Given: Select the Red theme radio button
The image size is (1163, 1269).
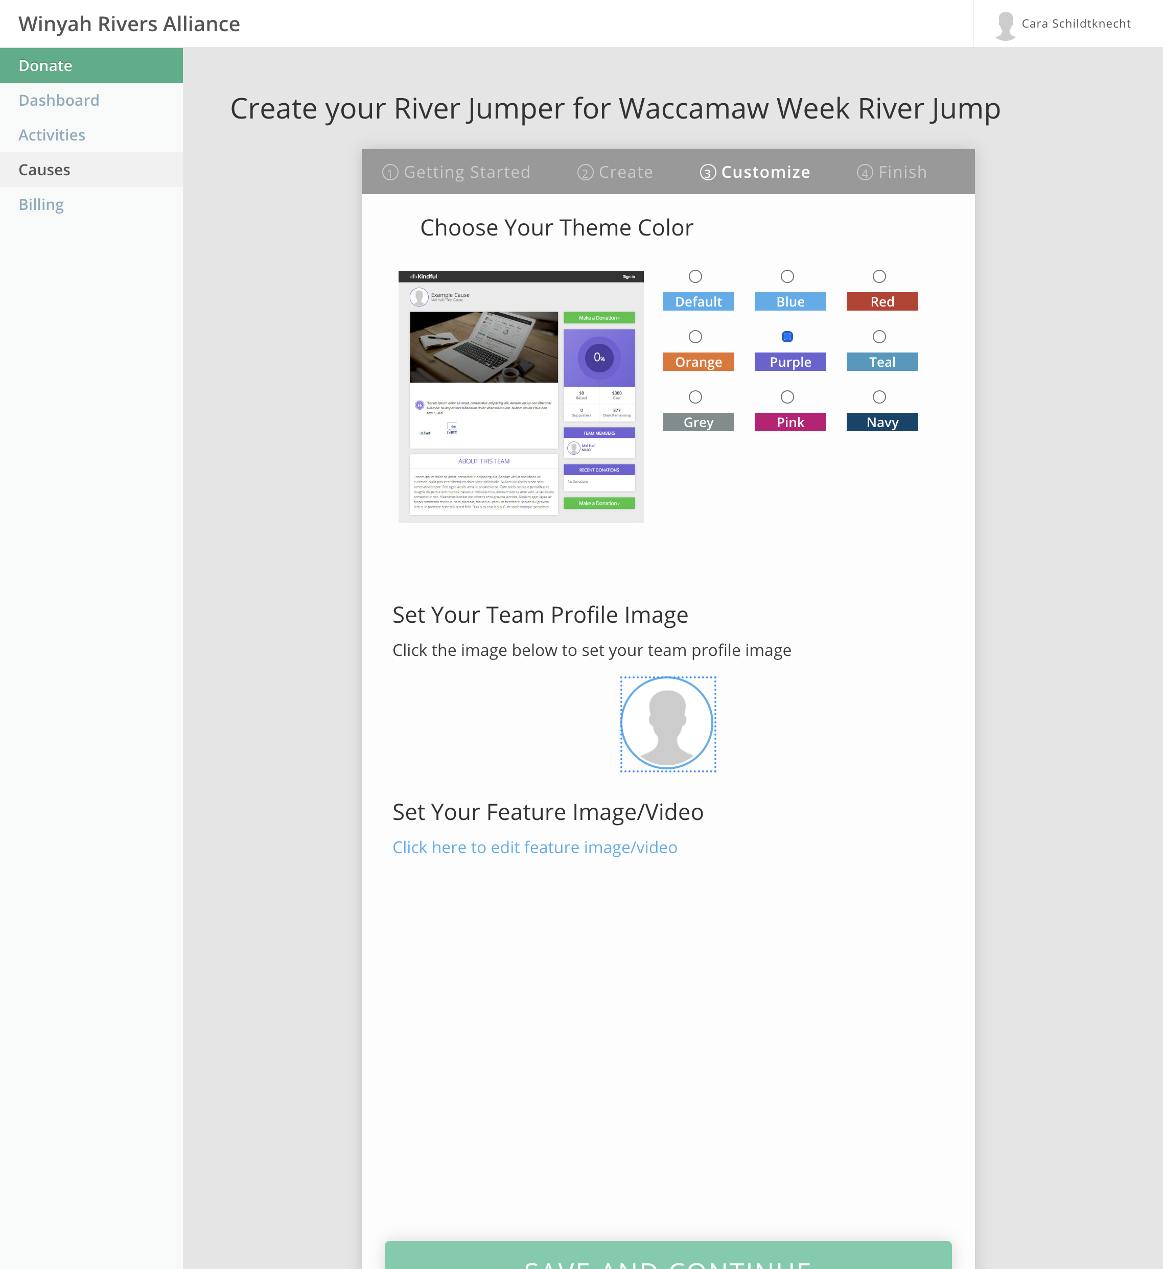Looking at the screenshot, I should [x=879, y=276].
